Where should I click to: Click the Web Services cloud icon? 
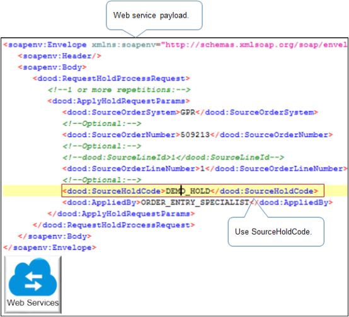(x=33, y=284)
